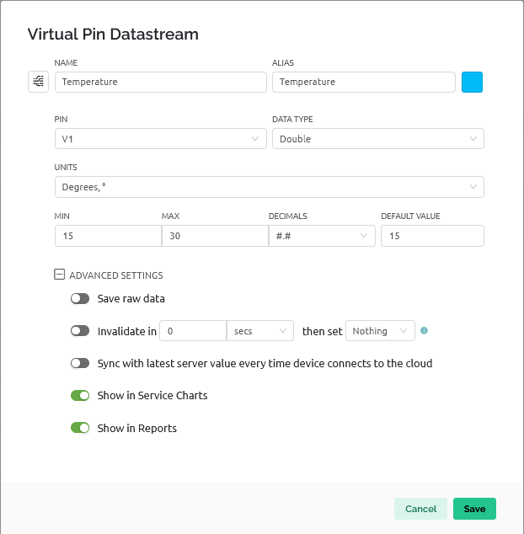Turn off Show in Reports switch
This screenshot has height=534, width=524.
(80, 428)
